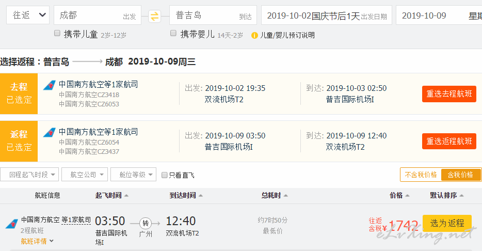Open 往返 trip type dropdown

click(28, 15)
